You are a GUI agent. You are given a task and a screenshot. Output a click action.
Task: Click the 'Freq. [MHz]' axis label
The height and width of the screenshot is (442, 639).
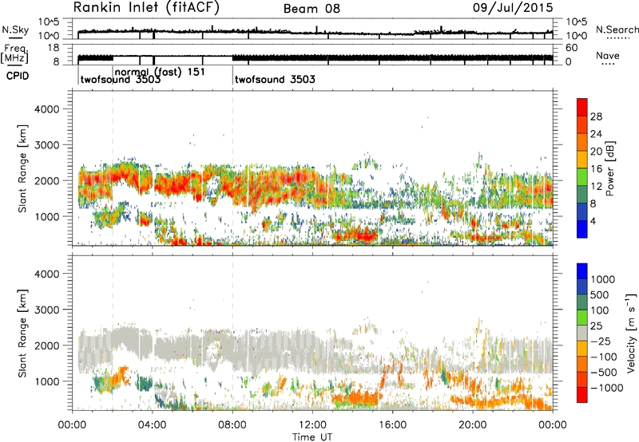click(x=15, y=54)
